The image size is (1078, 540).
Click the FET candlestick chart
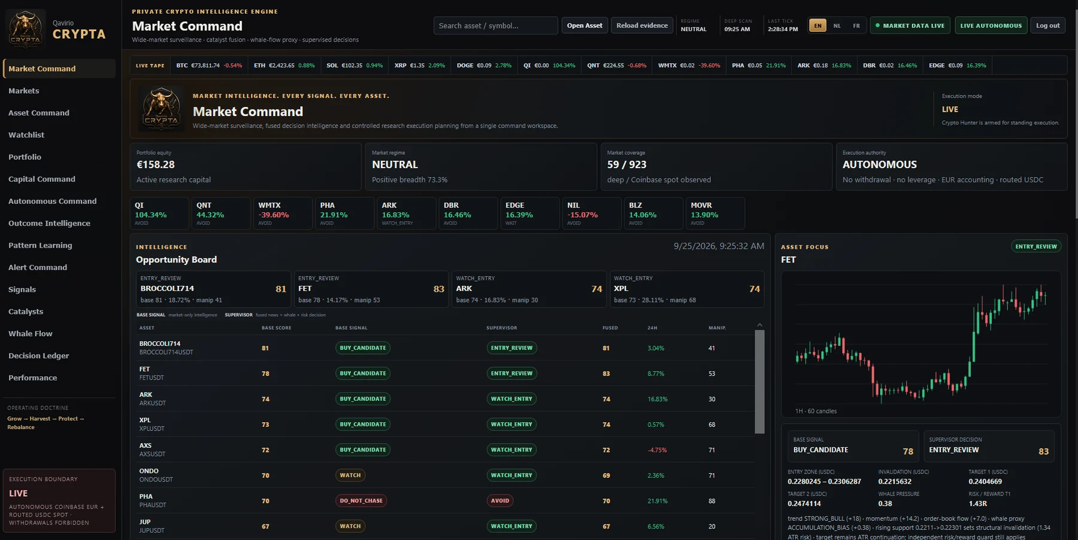point(921,344)
